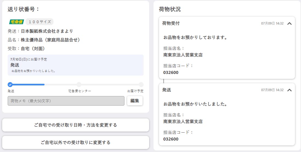Click the 7月10日 delivery schedule banner
Screen dimensions: 301x152
pyautogui.click(x=76, y=65)
